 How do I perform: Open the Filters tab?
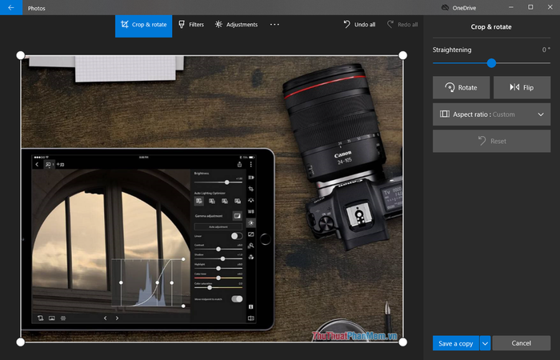190,24
